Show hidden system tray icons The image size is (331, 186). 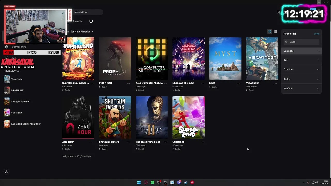click(x=304, y=182)
